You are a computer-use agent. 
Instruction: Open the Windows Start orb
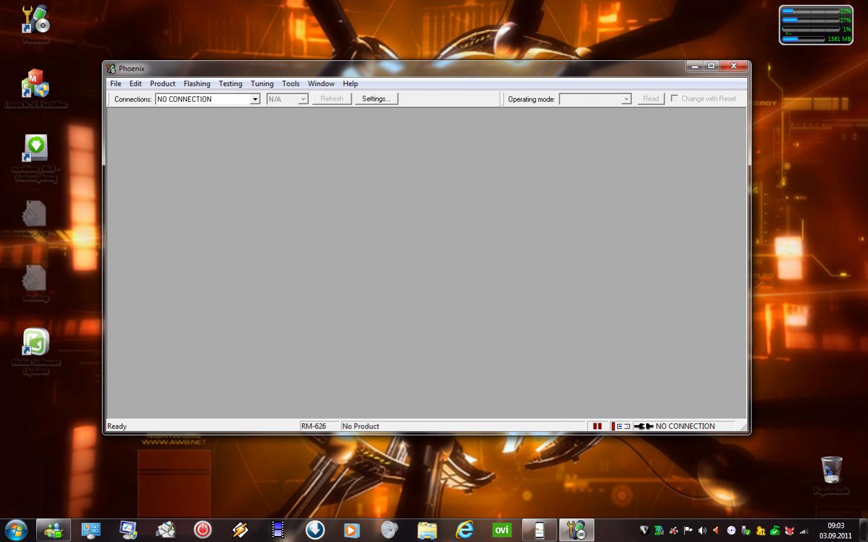[x=16, y=531]
